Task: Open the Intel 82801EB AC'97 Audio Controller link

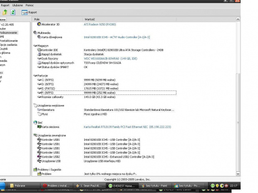Action: click(x=117, y=37)
